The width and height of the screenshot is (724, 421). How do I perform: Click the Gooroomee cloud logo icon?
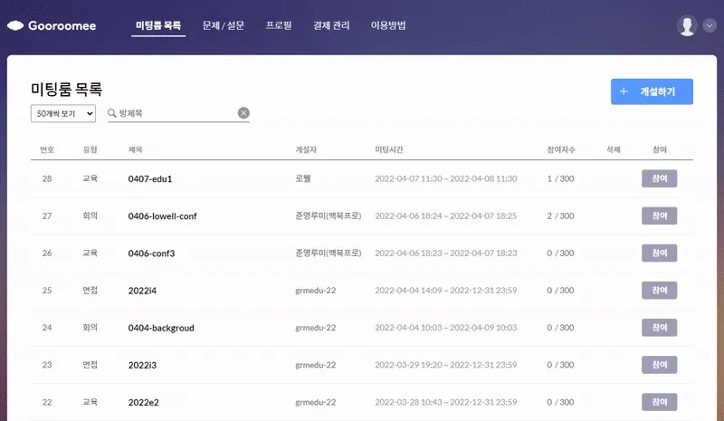point(15,25)
